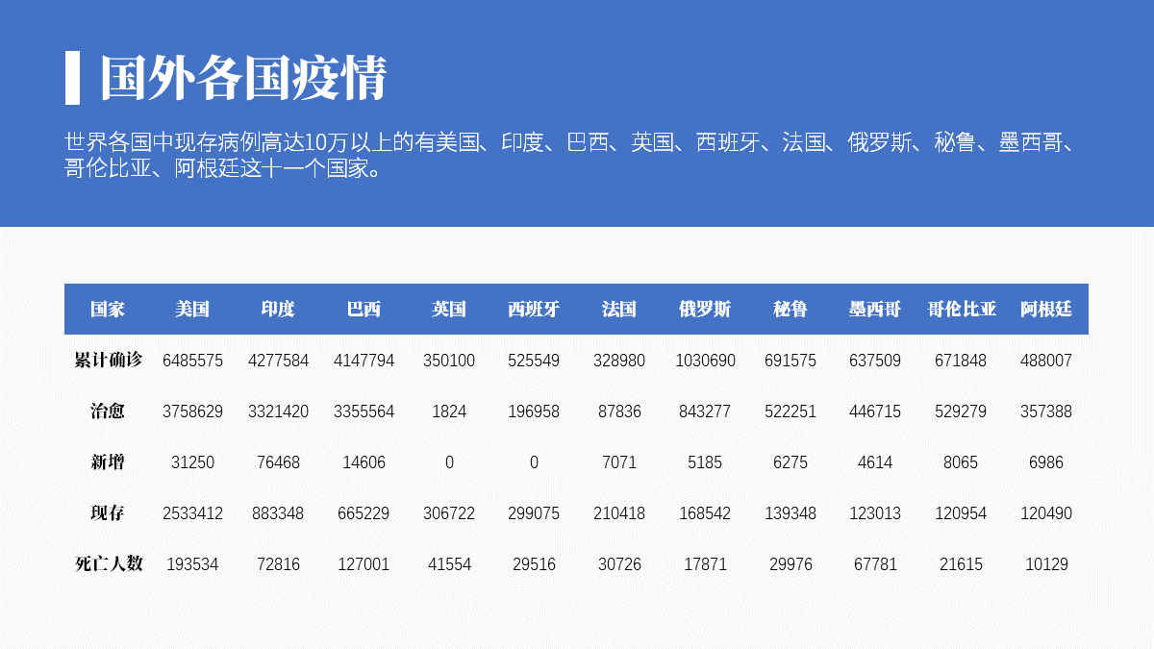Select the cell value 350100
The width and height of the screenshot is (1154, 649).
[x=449, y=361]
